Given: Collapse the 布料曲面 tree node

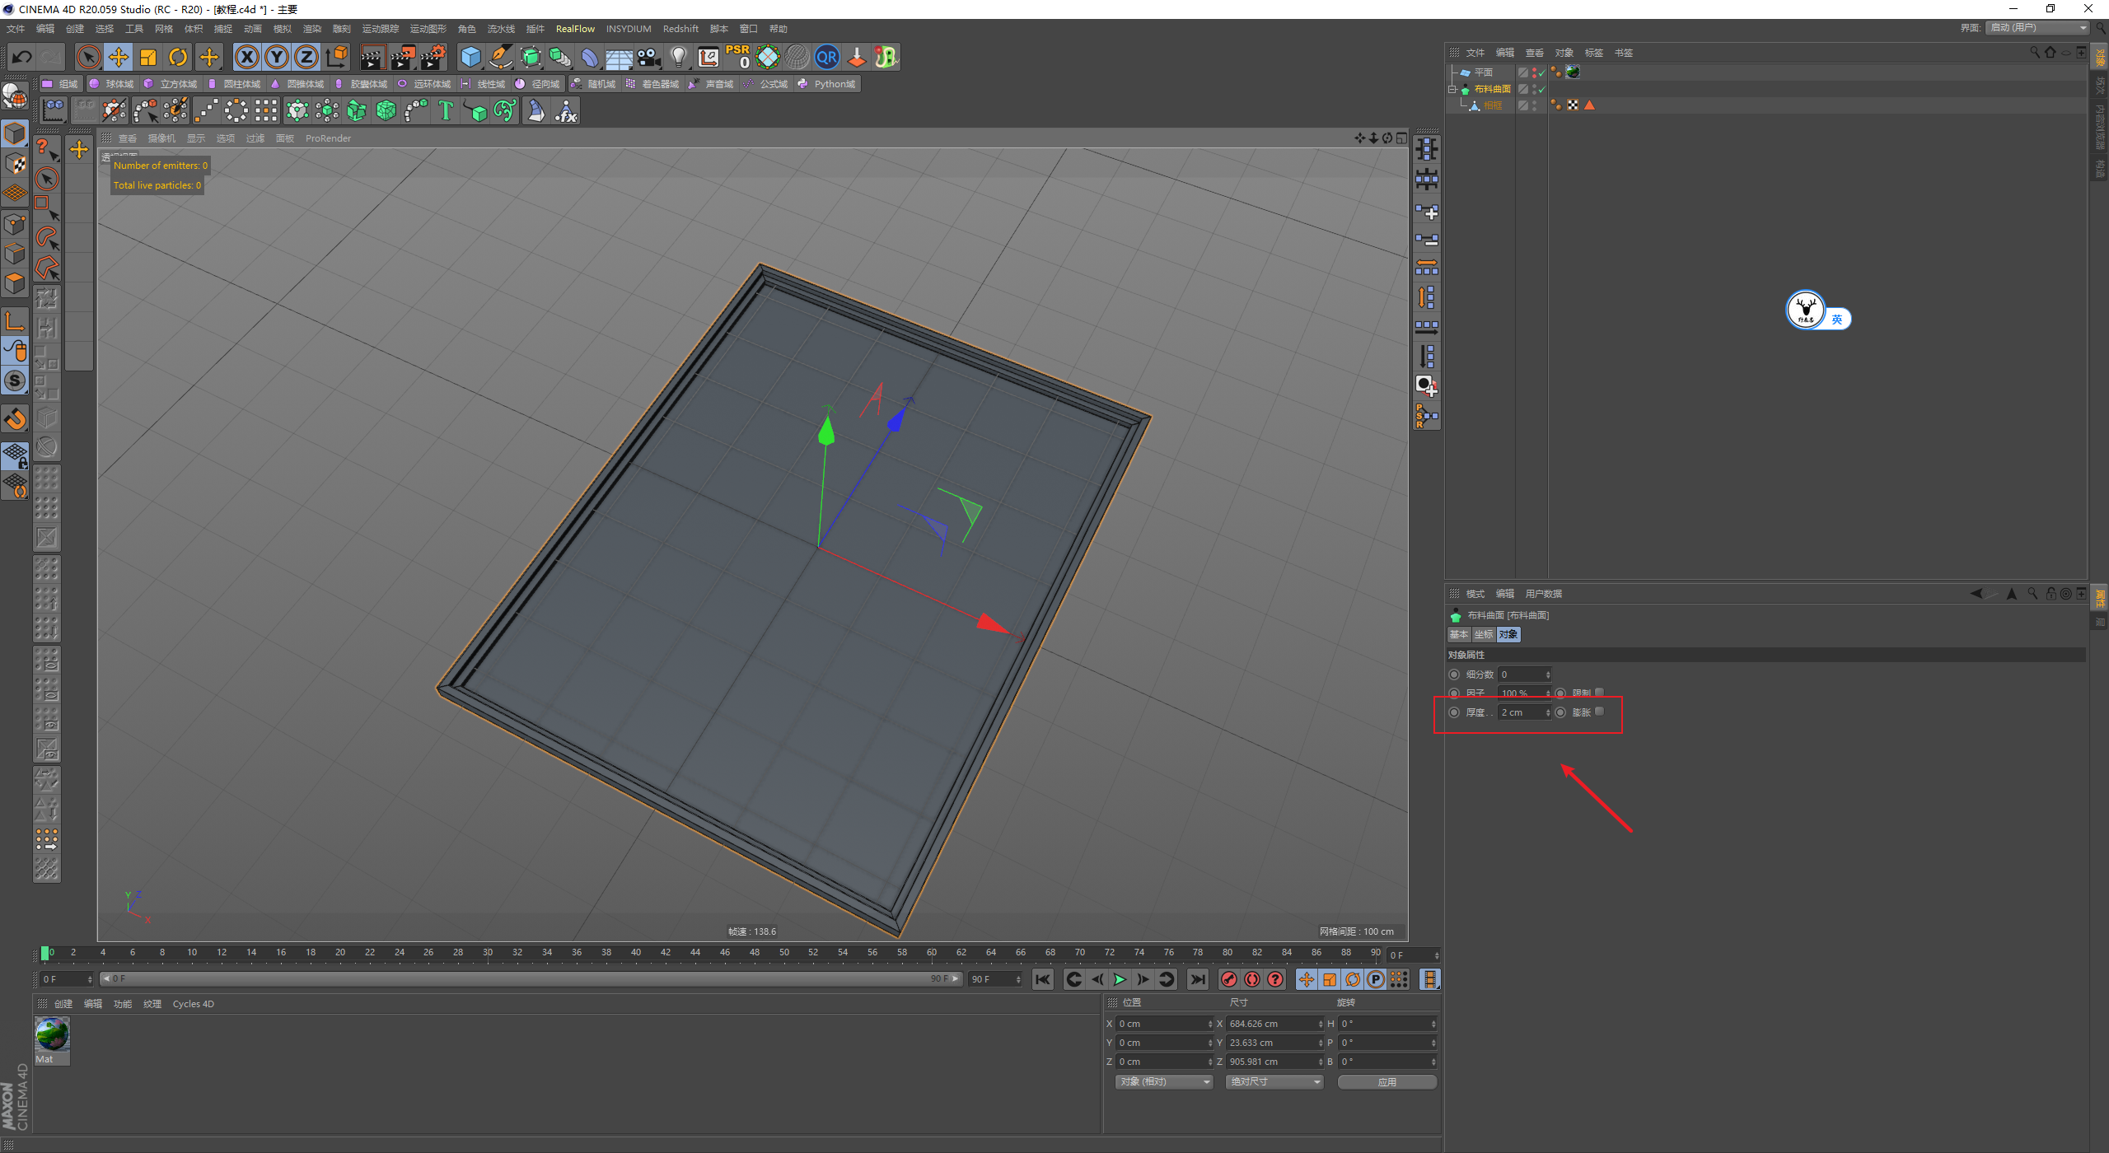Looking at the screenshot, I should pos(1452,89).
